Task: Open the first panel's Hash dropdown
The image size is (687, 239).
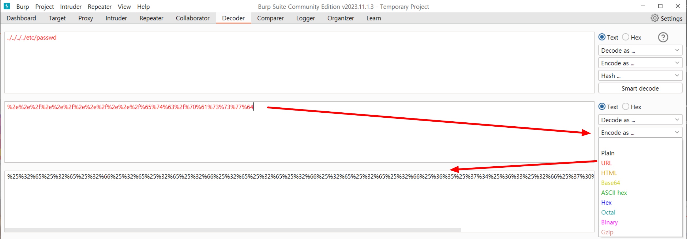Action: [640, 76]
